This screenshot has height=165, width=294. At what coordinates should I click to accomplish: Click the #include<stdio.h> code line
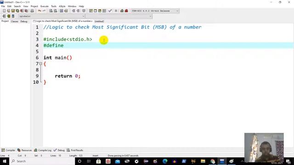point(68,39)
